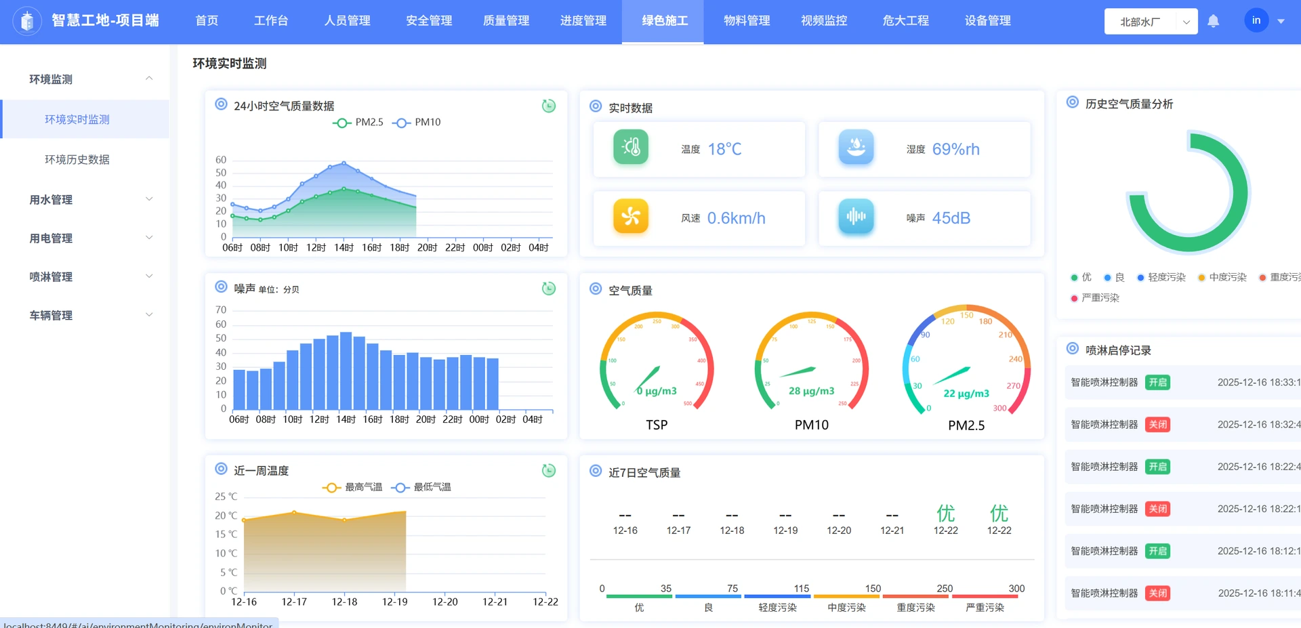Toggle 中度污染 legend in history pie chart
The width and height of the screenshot is (1301, 628).
click(1222, 277)
